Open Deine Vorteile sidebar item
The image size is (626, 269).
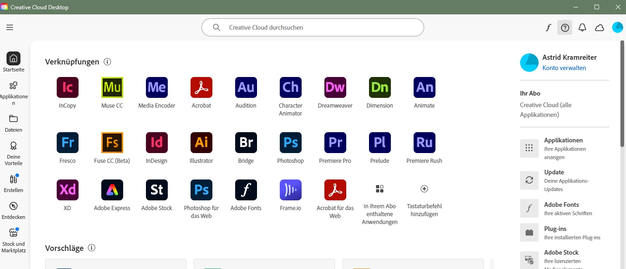tap(13, 153)
